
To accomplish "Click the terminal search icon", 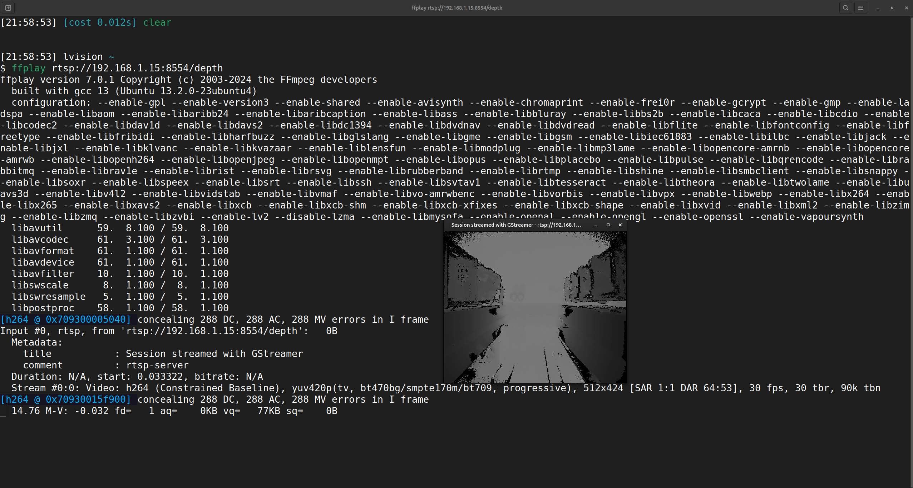I will pos(845,7).
